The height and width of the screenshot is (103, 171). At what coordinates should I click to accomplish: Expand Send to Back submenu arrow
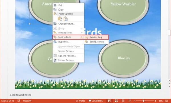82,37
